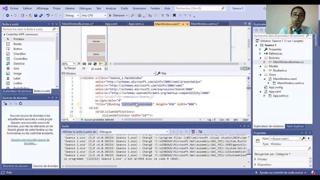Close the MainWindow.xaml tab

point(187,24)
